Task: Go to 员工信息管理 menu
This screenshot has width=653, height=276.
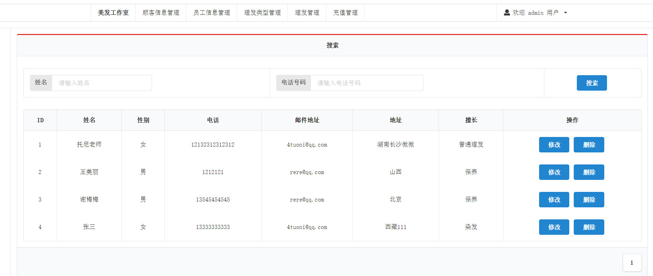Action: click(x=212, y=13)
